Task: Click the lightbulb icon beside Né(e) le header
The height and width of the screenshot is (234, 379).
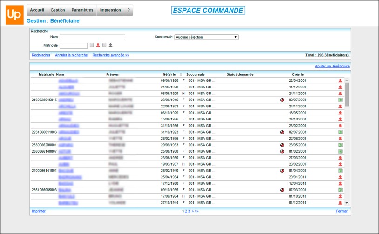Action: pyautogui.click(x=181, y=74)
